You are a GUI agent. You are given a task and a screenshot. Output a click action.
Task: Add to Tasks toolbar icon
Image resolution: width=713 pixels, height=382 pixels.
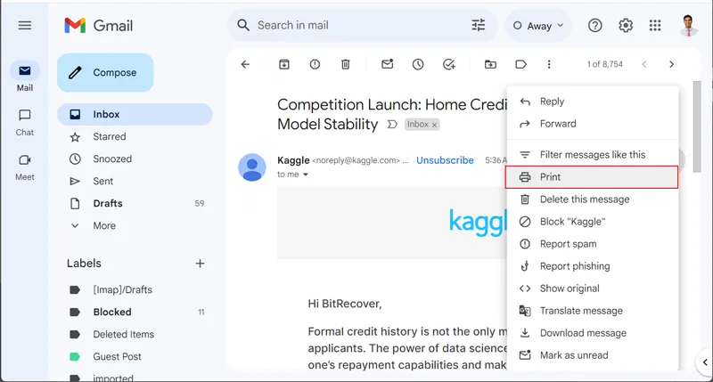pos(449,64)
